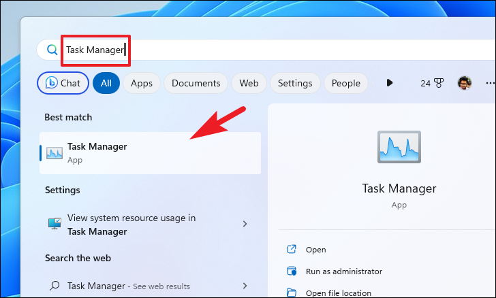
Task: Switch to the Web filter tab
Action: [249, 83]
